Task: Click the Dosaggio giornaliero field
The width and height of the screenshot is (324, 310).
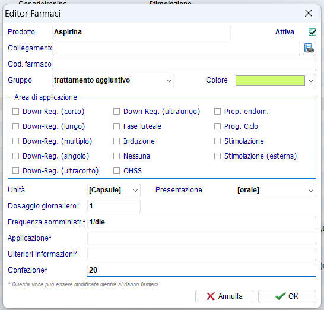Action: pos(114,206)
